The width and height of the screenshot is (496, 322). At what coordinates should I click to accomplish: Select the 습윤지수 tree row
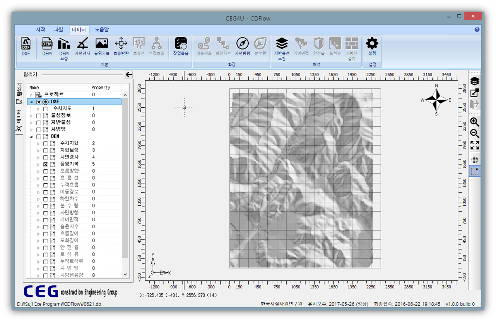[74, 227]
